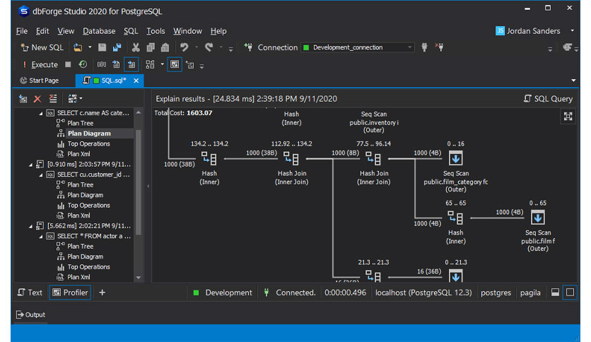Switch to the Text view tab

click(x=30, y=293)
